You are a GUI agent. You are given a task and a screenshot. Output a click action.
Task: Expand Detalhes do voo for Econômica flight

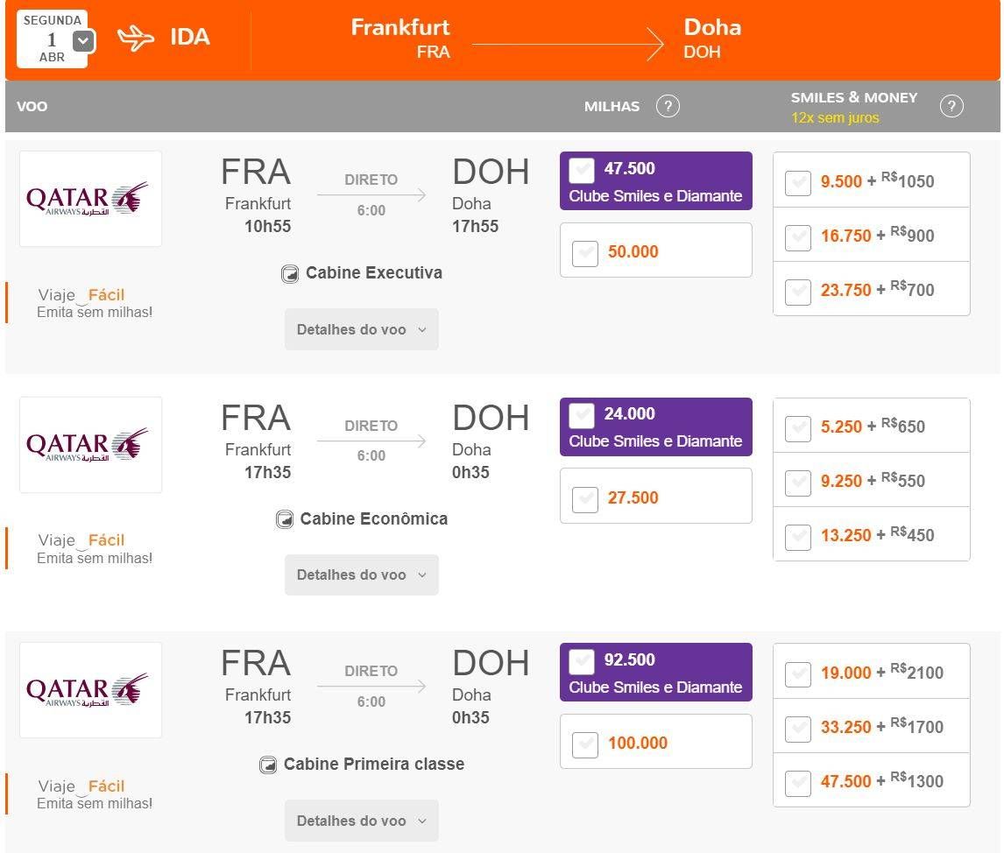pos(361,575)
